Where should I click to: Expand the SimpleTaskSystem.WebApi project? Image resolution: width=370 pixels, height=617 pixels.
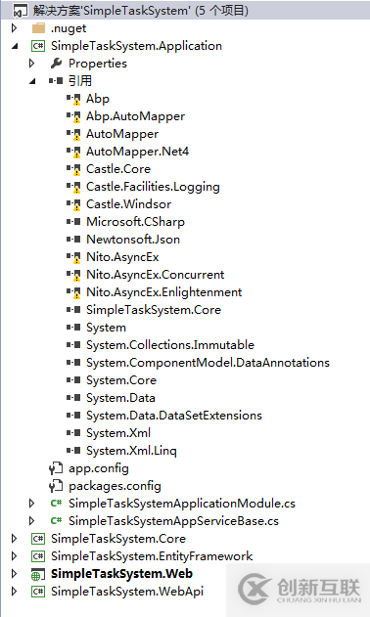click(14, 592)
